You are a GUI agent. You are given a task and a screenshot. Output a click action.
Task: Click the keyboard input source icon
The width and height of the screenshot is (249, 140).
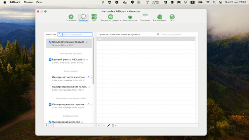(x=192, y=2)
